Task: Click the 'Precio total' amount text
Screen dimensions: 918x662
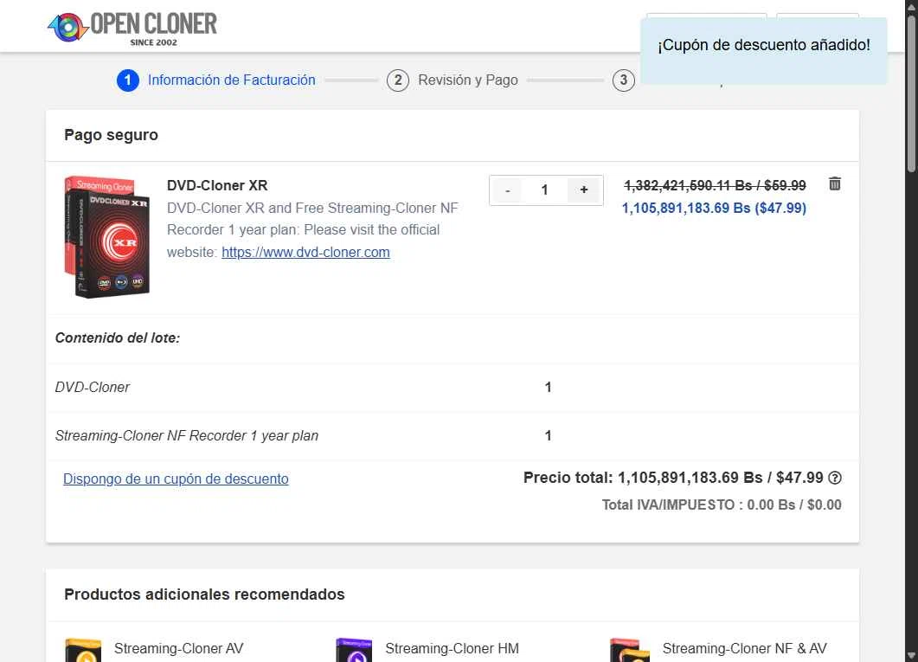Action: pos(673,478)
